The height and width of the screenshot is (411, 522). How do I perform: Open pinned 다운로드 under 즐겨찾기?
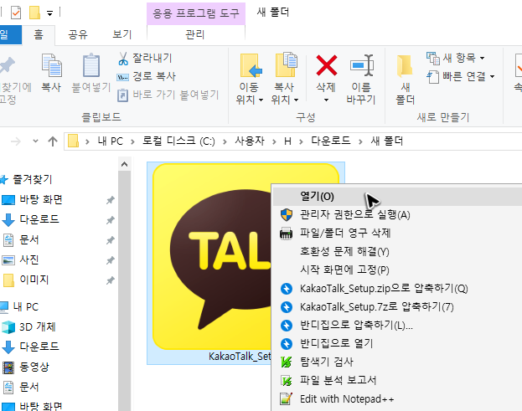[39, 219]
